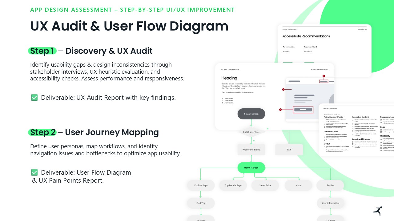
Task: Click the Discovery & UX Audit heading
Action: coord(109,51)
